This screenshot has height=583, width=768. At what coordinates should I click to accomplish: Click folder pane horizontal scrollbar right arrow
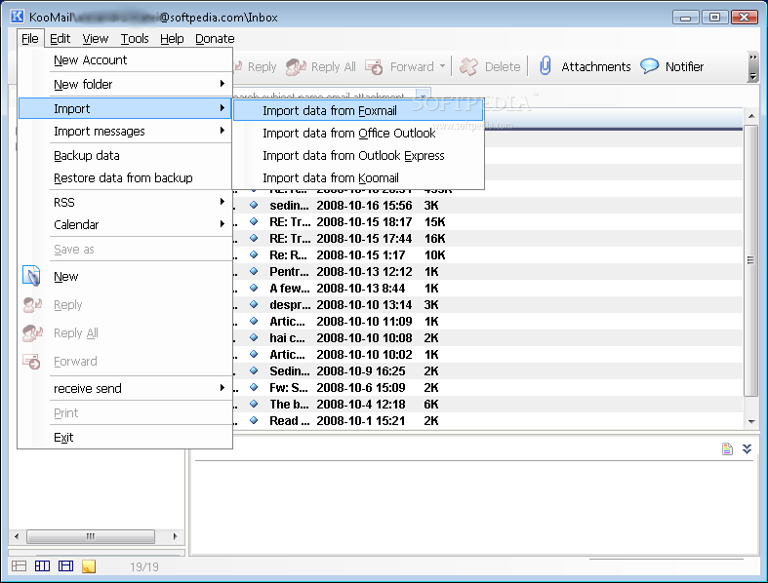click(x=176, y=536)
